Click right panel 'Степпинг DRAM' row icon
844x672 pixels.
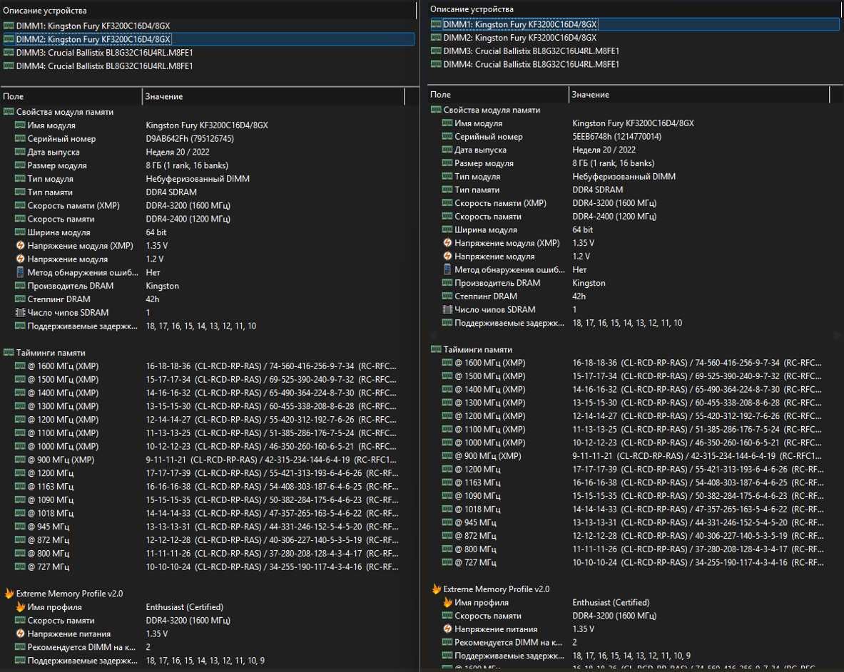click(x=447, y=296)
